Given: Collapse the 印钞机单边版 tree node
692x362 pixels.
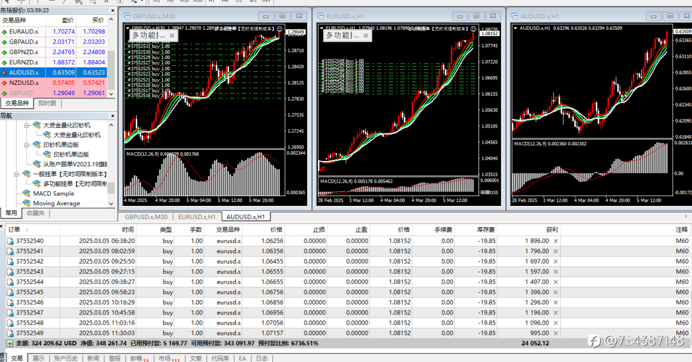Looking at the screenshot, I should (x=26, y=145).
